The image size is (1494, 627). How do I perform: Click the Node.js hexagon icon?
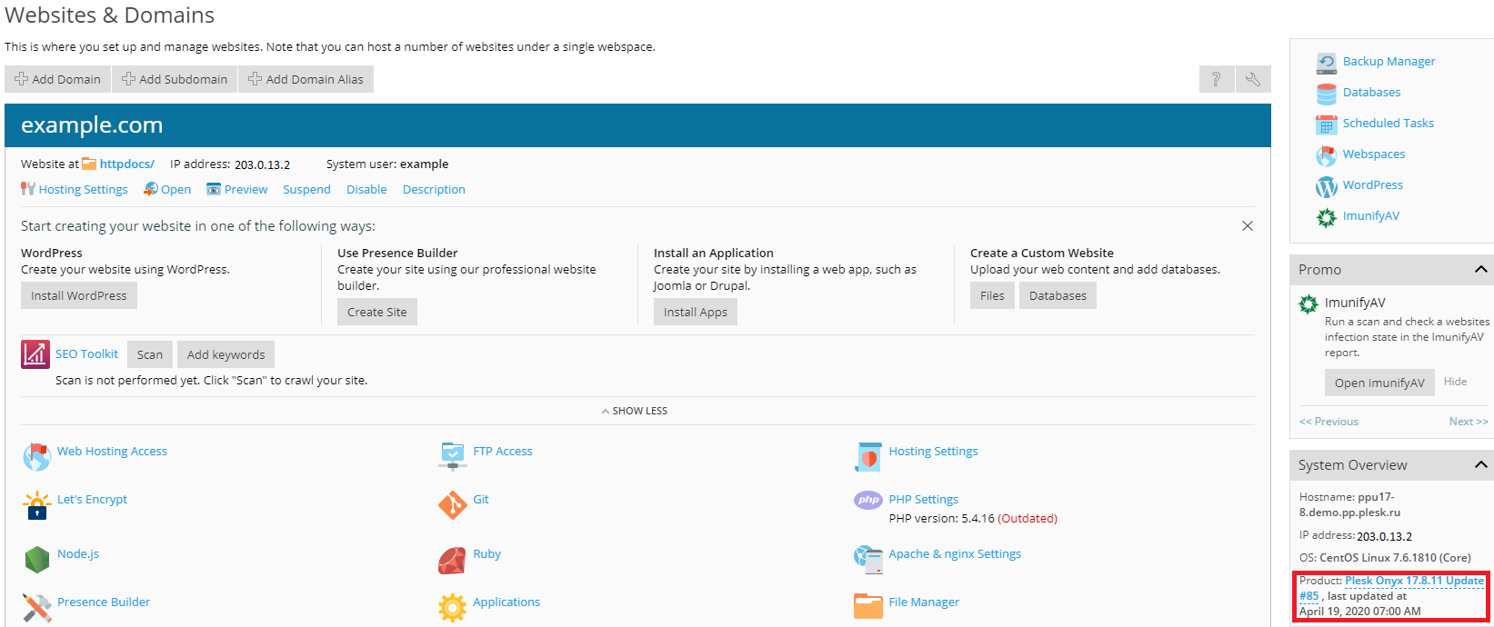pos(36,559)
